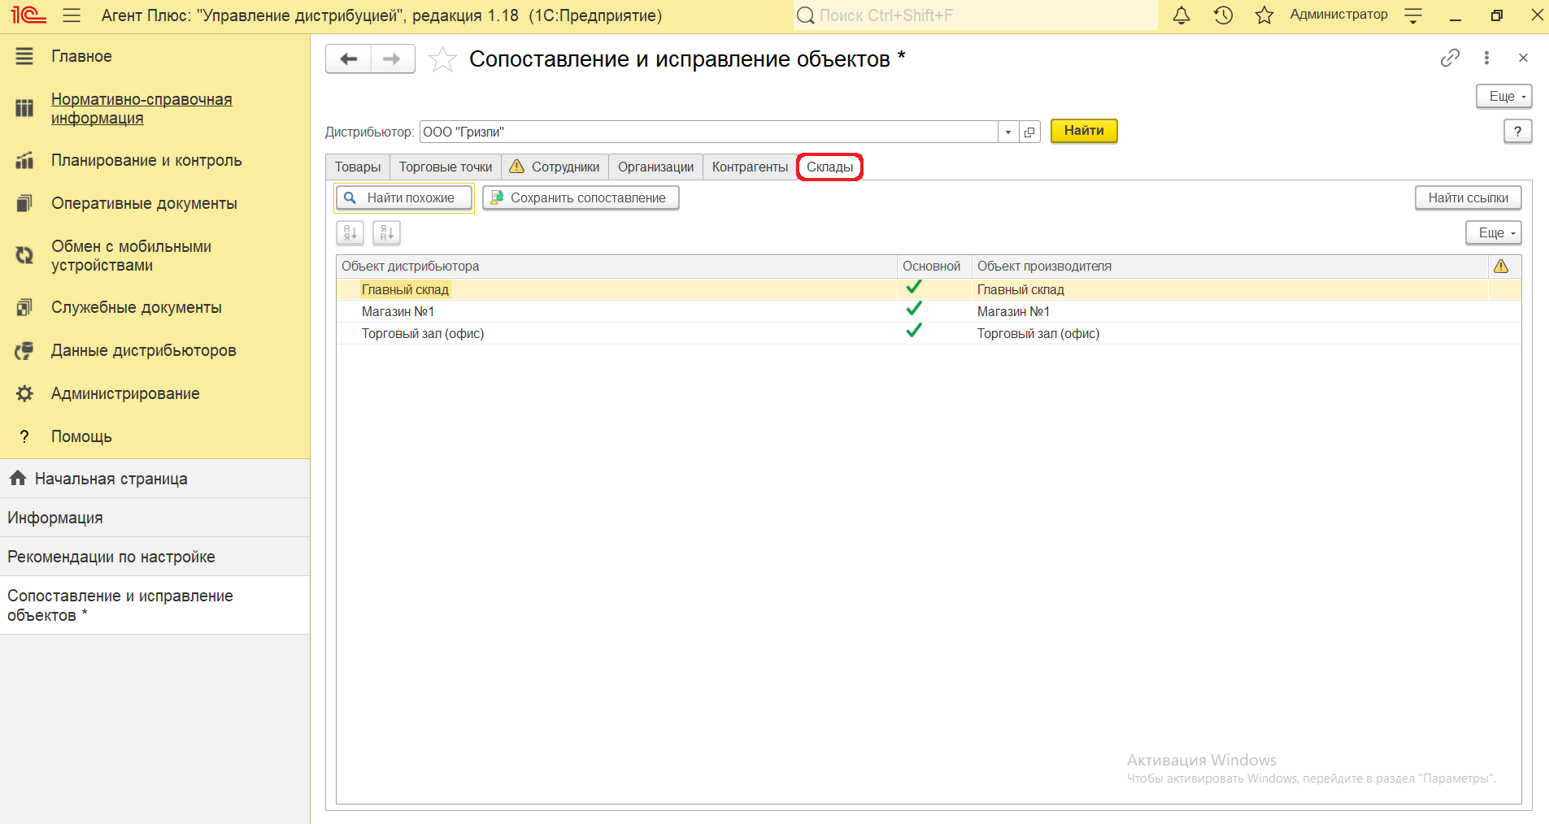Viewport: 1549px width, 824px height.
Task: Open Данные дистрибьюторов section
Action: 143,350
